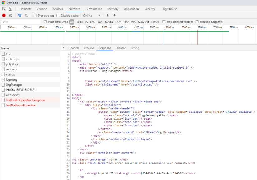View the Timing tab
The width and height of the screenshot is (257, 180).
135,48
